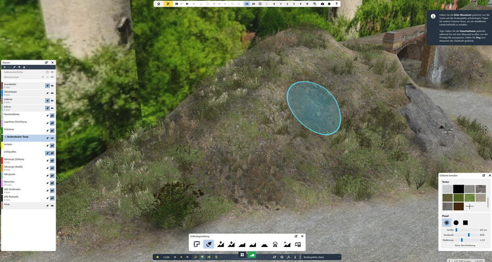The width and height of the screenshot is (492, 262).
Task: Select the sparkle terrain generator tool
Action: click(x=287, y=244)
